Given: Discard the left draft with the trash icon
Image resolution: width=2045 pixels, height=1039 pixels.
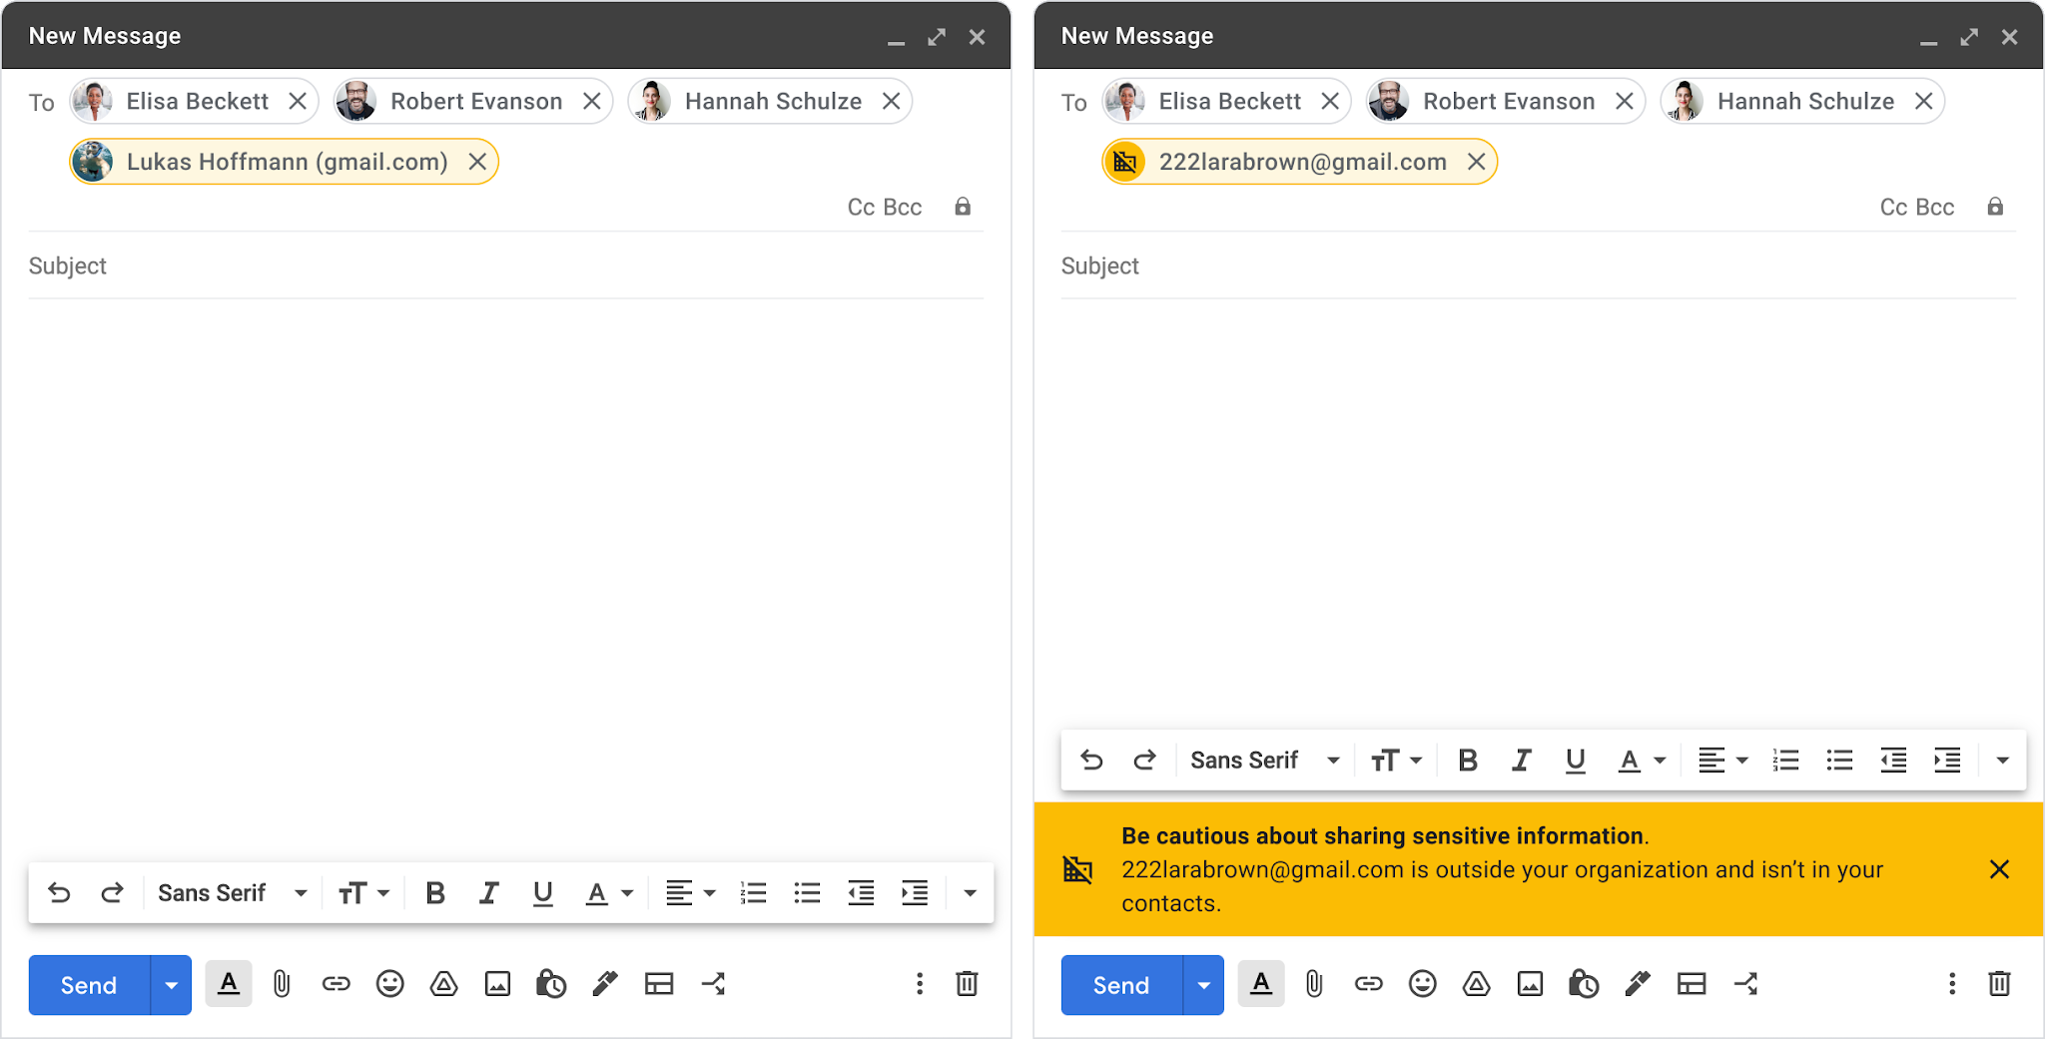Looking at the screenshot, I should pos(967,984).
